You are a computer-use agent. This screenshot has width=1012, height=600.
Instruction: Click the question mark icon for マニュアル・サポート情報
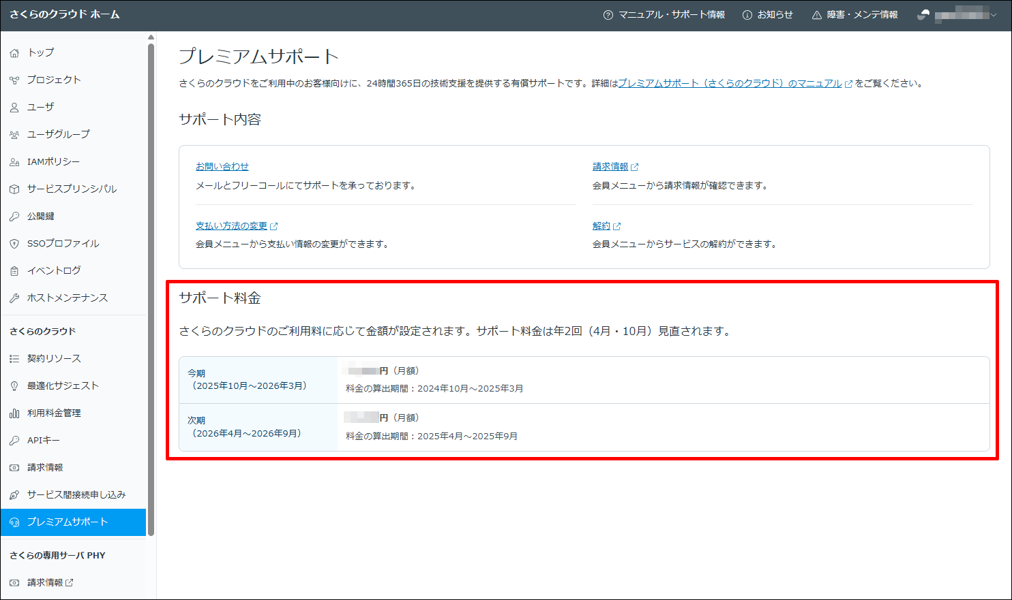pos(608,15)
